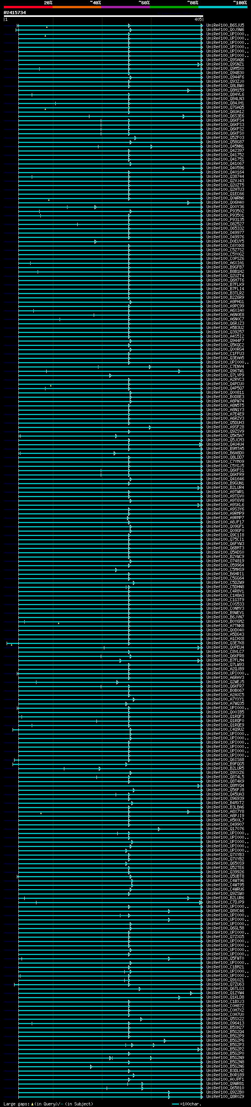Select the UniRef100_C5YGJ5 label
This screenshot has width=251, height=1107.
[225, 466]
